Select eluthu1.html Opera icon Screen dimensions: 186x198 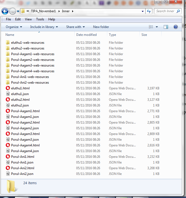8,88
